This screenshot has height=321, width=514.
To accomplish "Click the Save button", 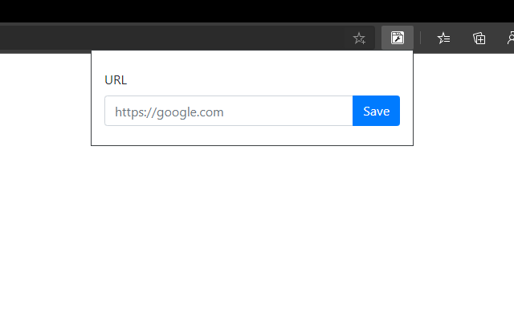I will click(376, 111).
